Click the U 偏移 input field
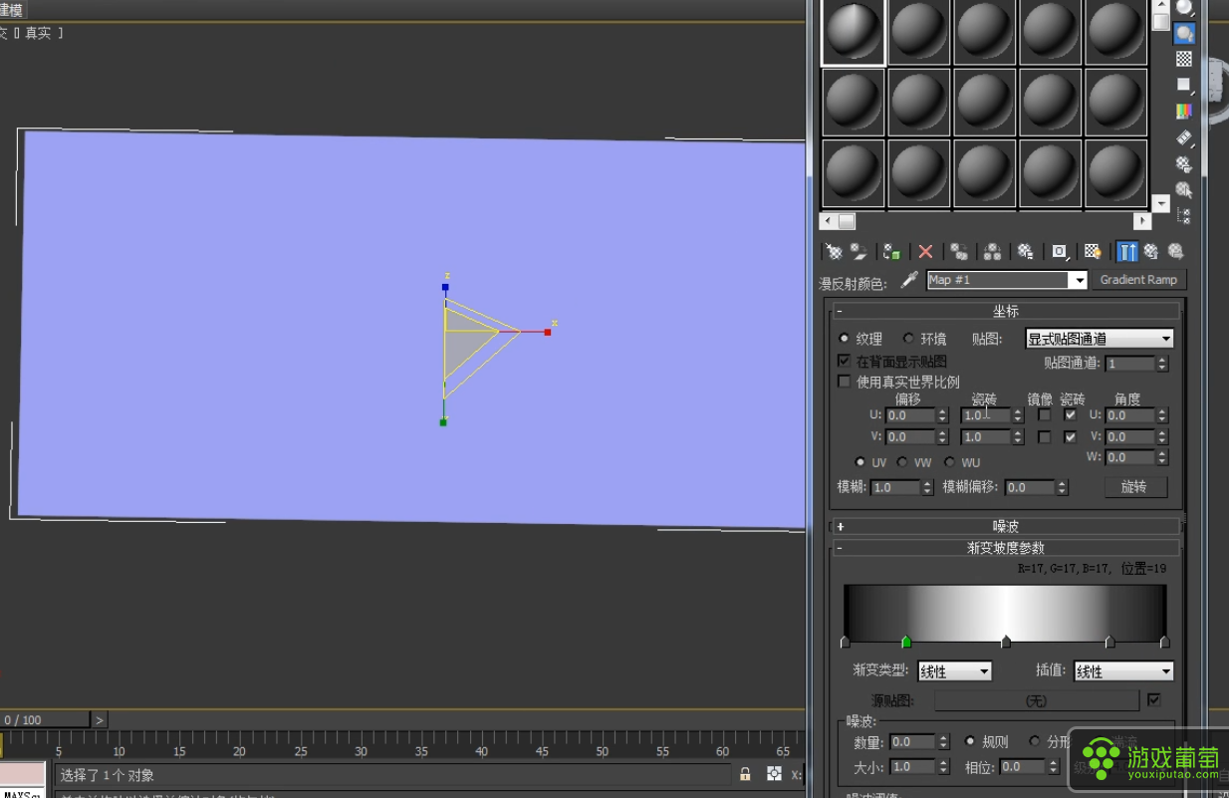This screenshot has width=1229, height=798. pos(910,415)
